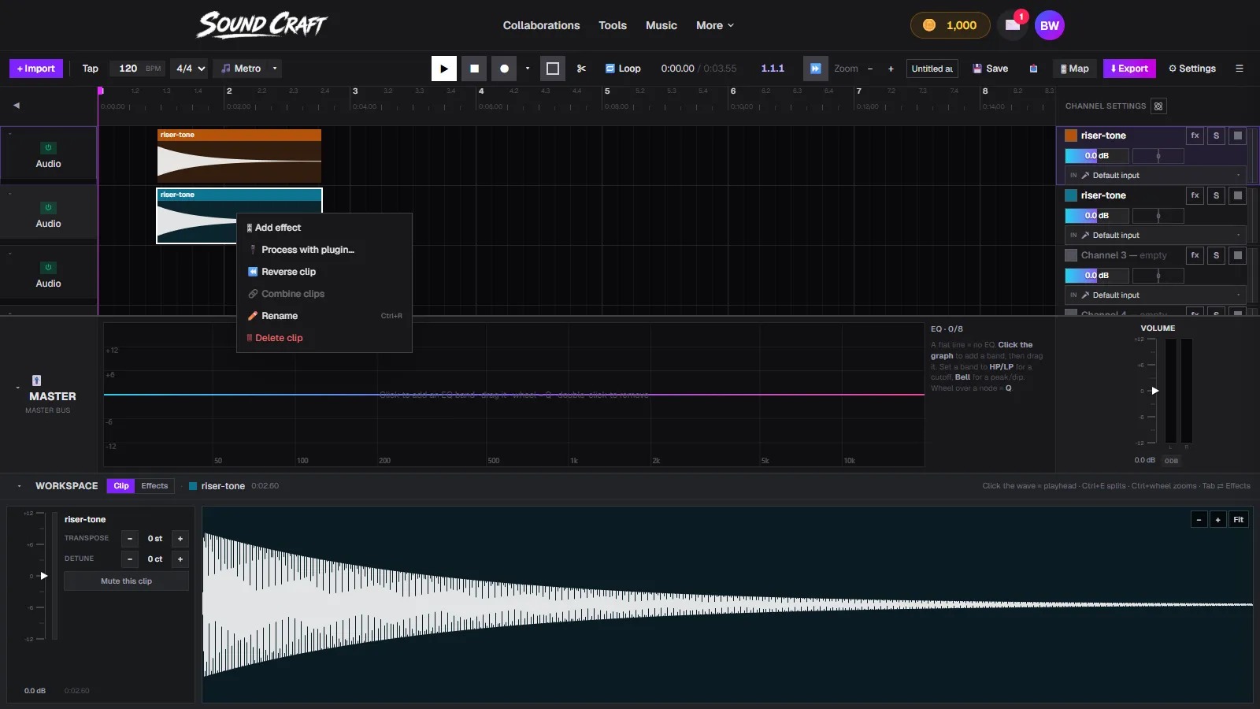Viewport: 1260px width, 709px height.
Task: Select the orange riser-tone clip on the first track
Action: (239, 156)
